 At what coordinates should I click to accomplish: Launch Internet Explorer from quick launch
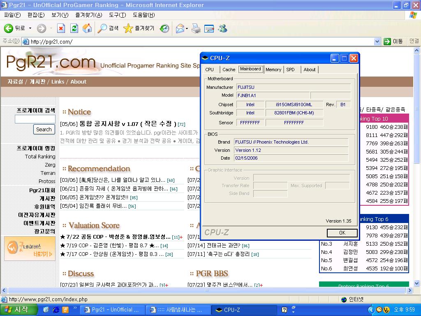(56, 310)
